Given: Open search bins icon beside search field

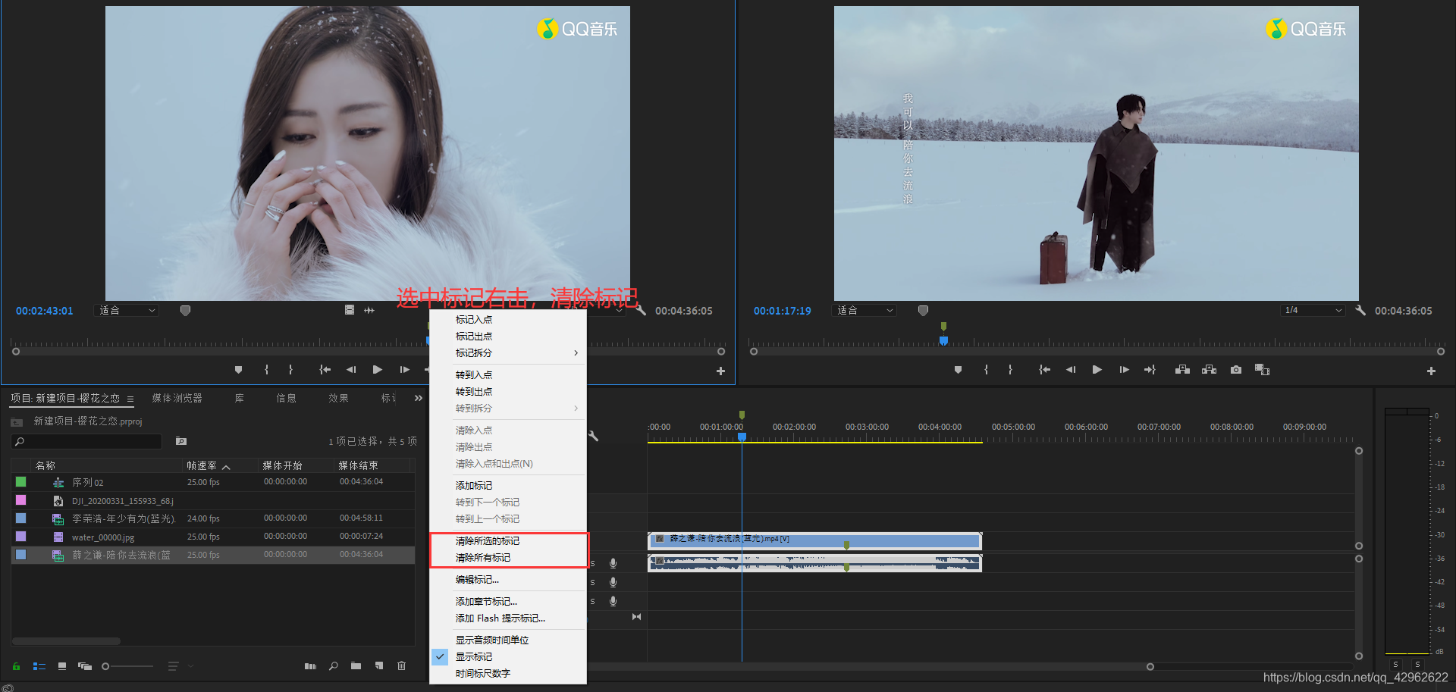Looking at the screenshot, I should 180,441.
